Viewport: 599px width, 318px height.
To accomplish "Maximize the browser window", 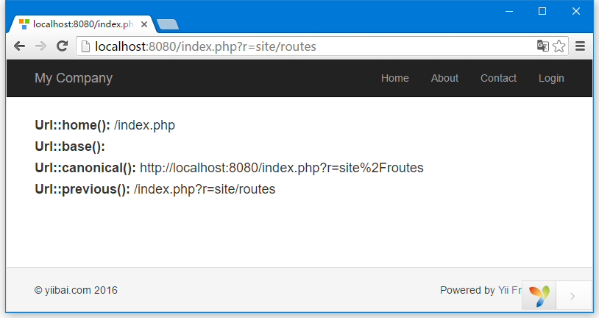I will tap(542, 11).
